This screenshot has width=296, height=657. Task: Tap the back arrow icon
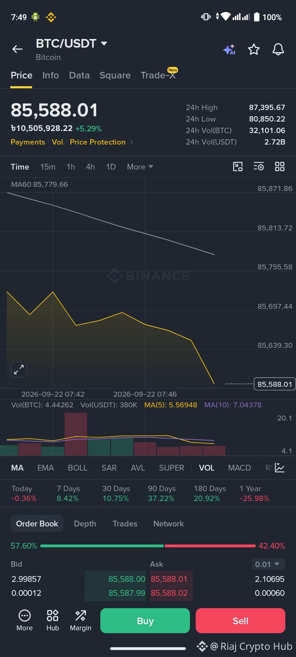tap(17, 49)
